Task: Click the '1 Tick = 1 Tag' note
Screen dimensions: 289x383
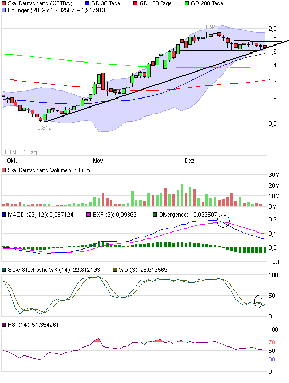Action: (x=21, y=152)
